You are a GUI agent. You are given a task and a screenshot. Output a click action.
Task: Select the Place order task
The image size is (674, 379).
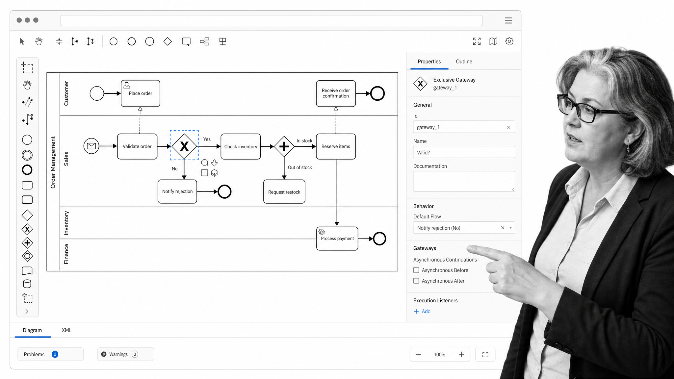(x=141, y=93)
